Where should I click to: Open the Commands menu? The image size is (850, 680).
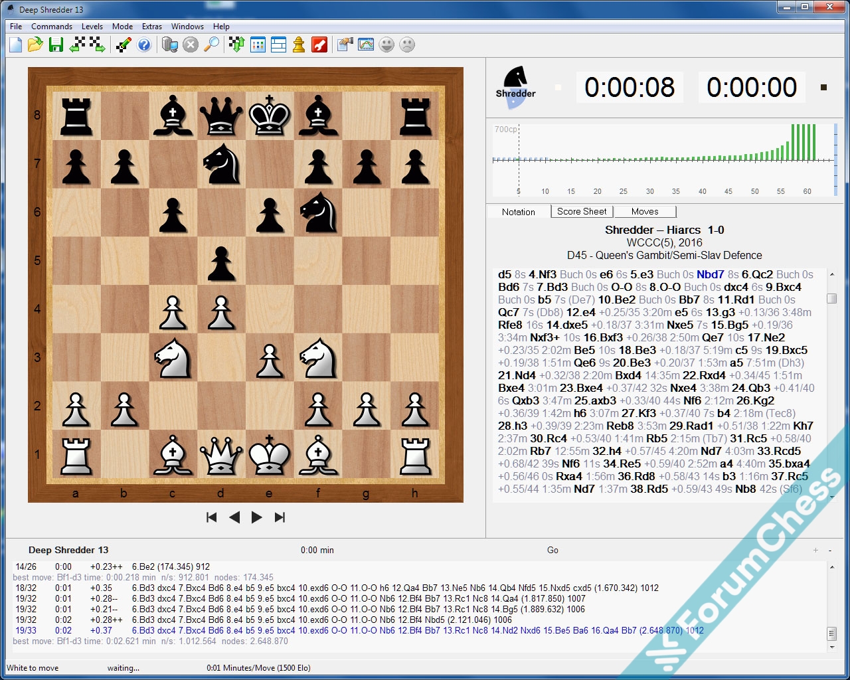[51, 27]
